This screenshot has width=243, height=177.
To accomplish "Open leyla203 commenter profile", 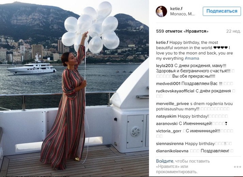I will pos(165,66).
